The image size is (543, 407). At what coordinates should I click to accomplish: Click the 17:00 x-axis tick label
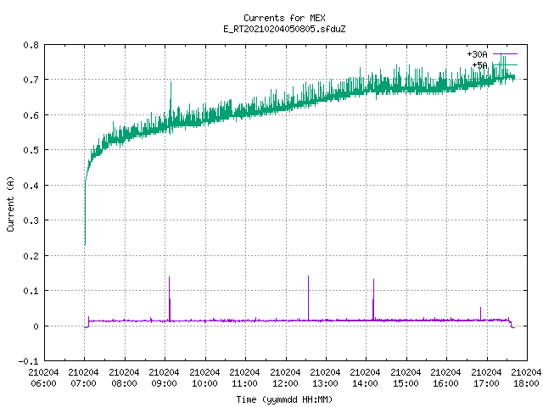pos(486,383)
